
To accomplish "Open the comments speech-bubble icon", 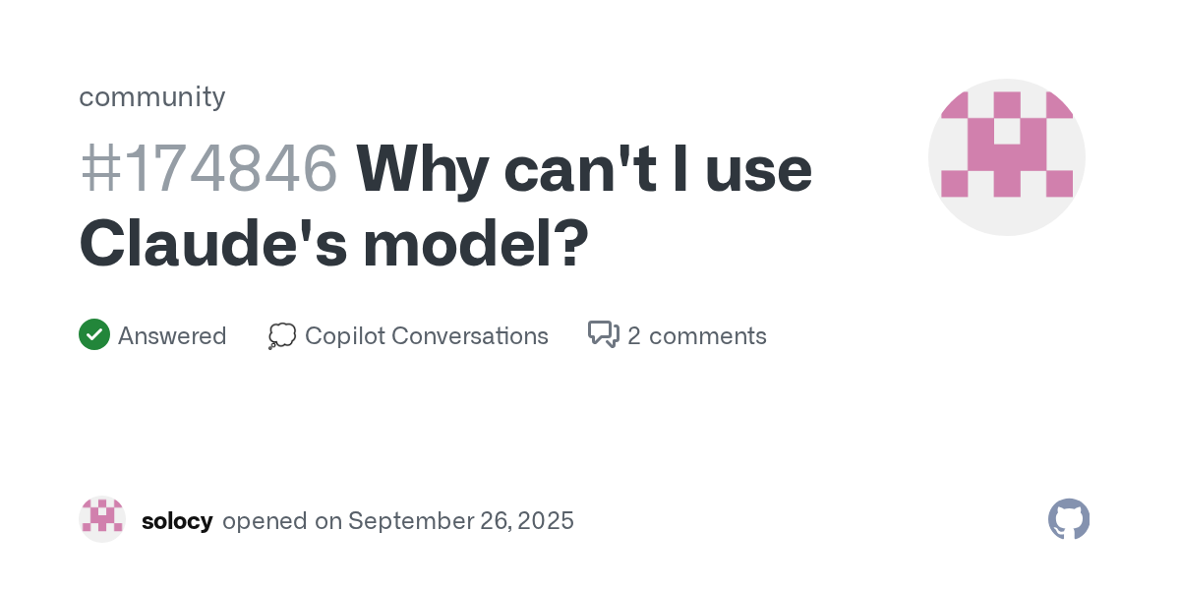I will coord(603,335).
